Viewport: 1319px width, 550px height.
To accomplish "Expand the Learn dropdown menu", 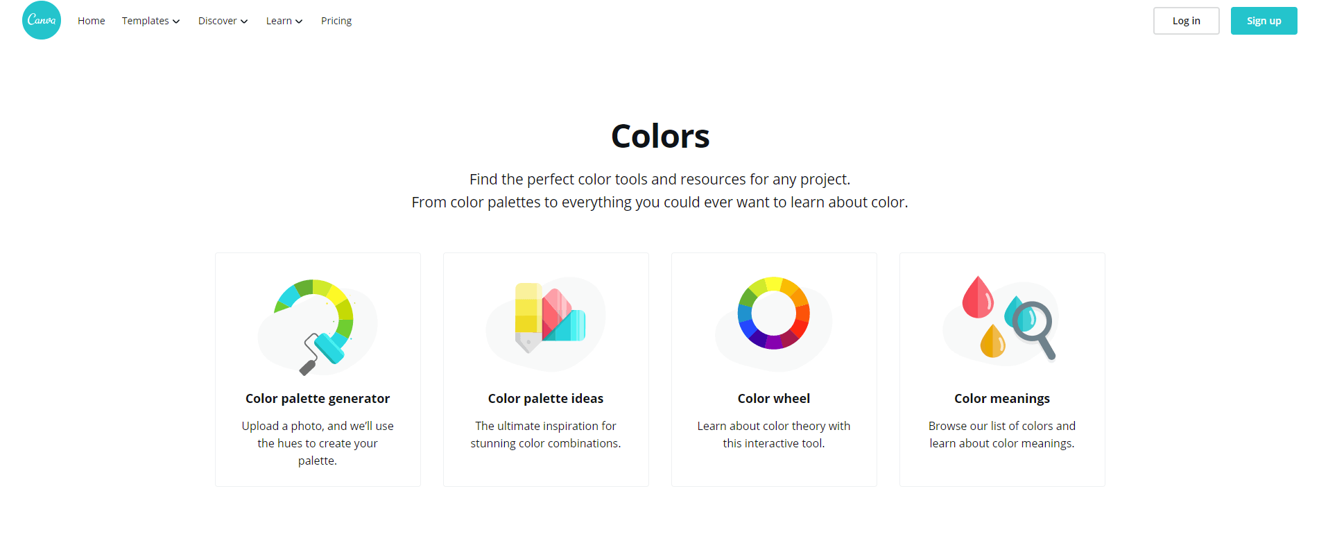I will pyautogui.click(x=284, y=21).
